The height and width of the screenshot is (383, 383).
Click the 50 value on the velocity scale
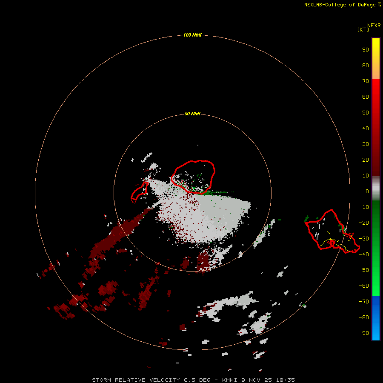pos(366,113)
